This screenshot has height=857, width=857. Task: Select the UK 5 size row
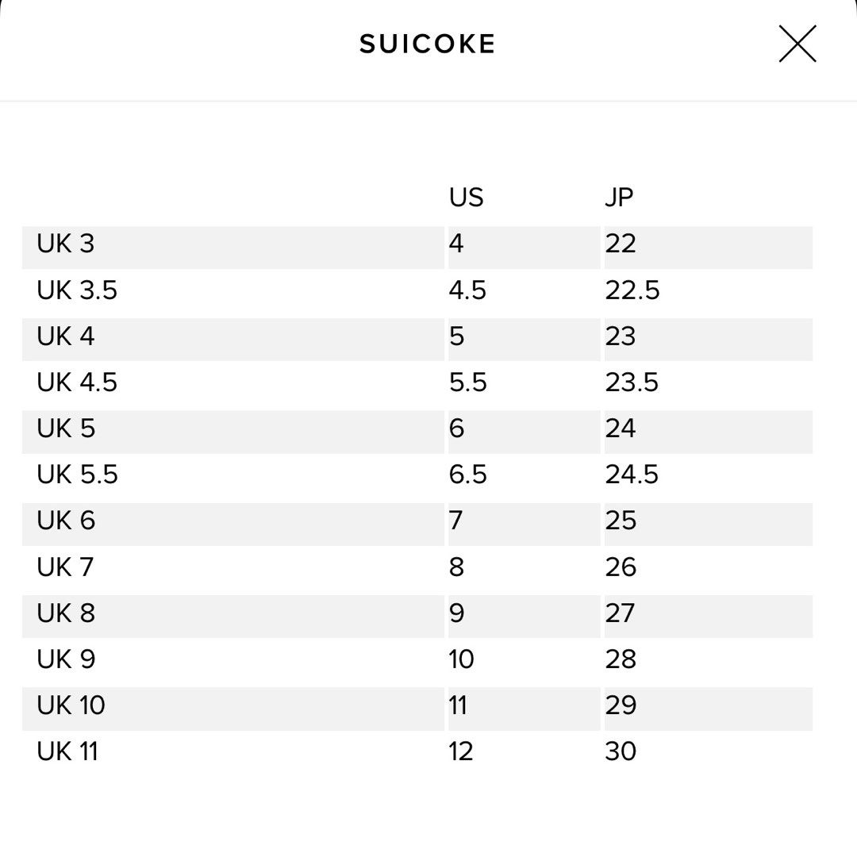click(417, 432)
